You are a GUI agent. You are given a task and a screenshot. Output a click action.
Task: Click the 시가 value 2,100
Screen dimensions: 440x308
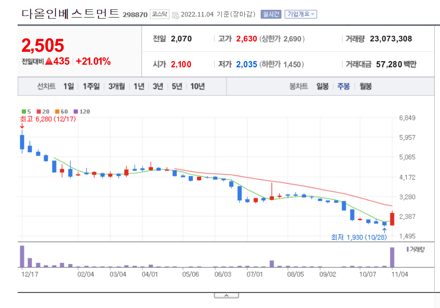[x=181, y=65]
